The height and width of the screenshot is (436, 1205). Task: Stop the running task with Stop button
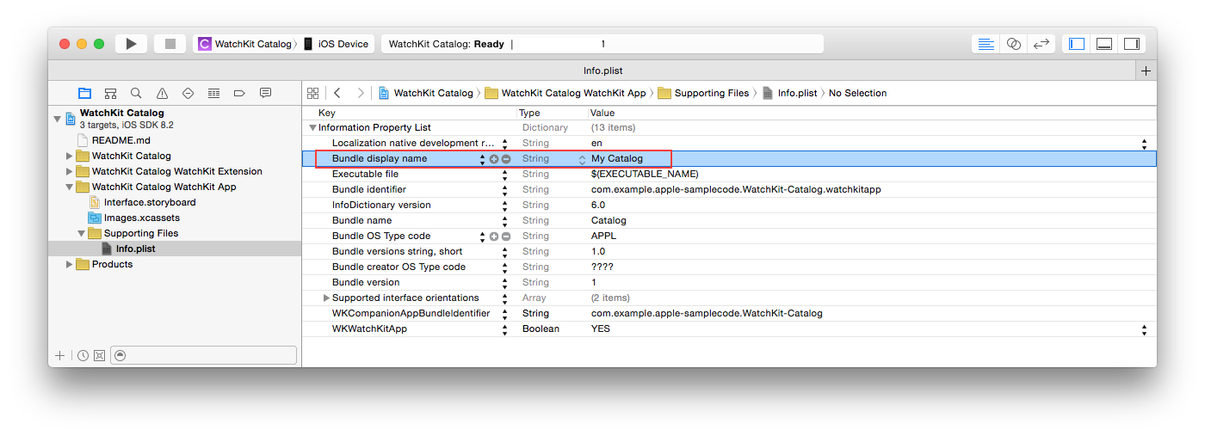pyautogui.click(x=170, y=44)
